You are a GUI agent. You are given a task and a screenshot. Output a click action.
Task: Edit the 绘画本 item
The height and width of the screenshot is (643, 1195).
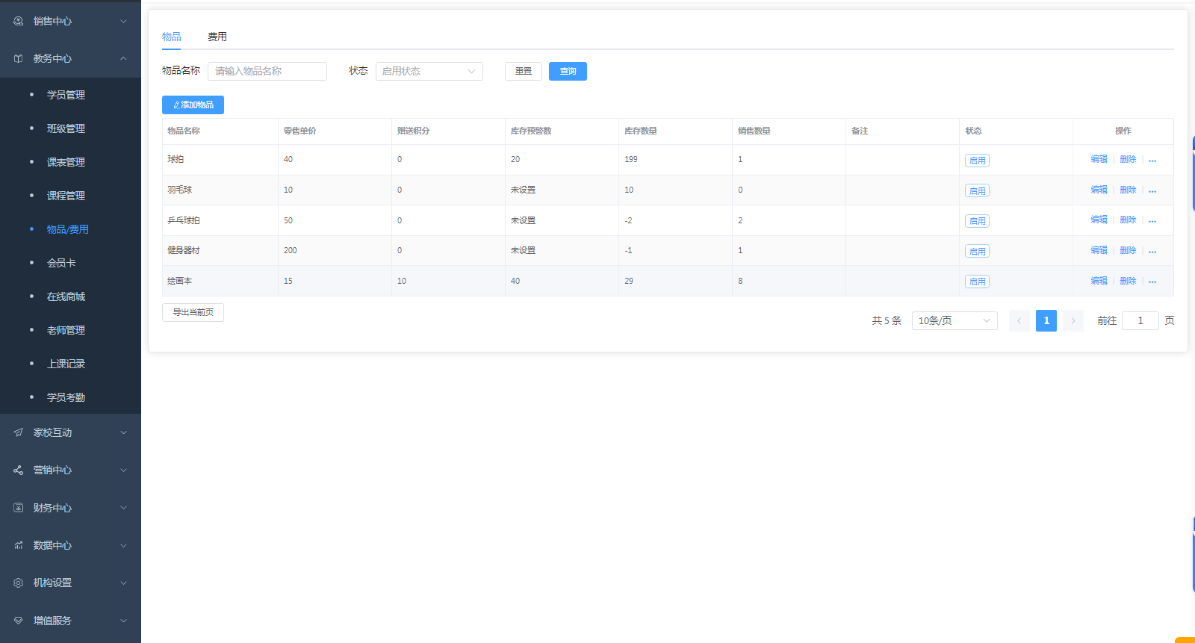click(x=1099, y=281)
